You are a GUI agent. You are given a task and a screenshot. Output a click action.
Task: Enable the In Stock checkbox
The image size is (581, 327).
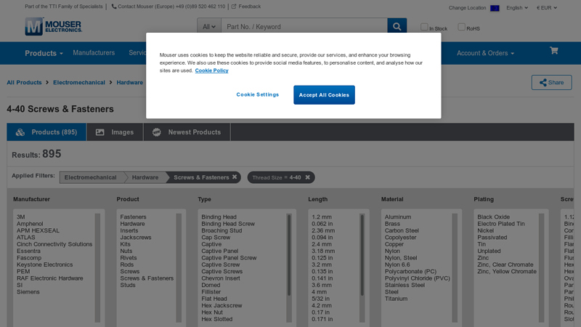pos(424,27)
